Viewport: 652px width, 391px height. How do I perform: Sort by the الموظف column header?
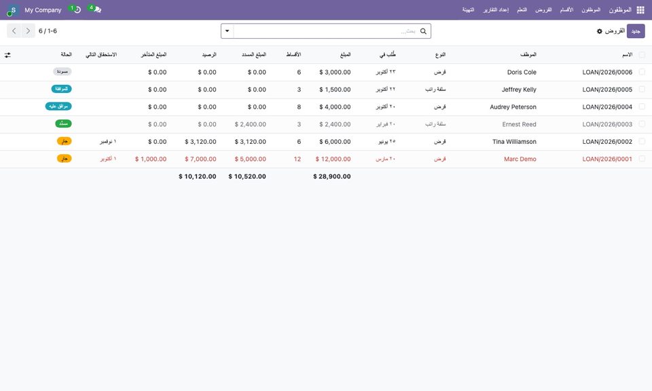[528, 55]
